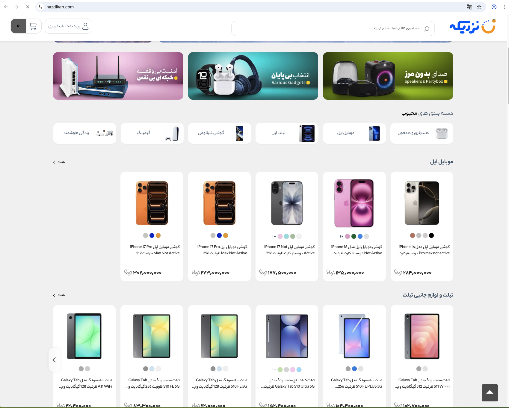The width and height of the screenshot is (509, 408).
Task: Open the browser translate page icon
Action: click(x=469, y=7)
